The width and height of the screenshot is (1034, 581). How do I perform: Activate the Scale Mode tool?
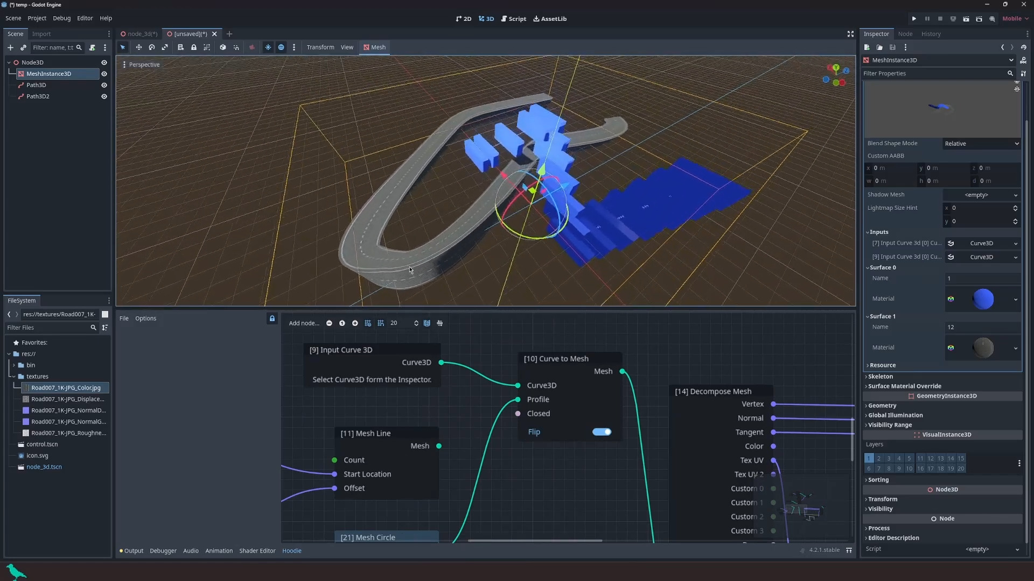pos(165,47)
